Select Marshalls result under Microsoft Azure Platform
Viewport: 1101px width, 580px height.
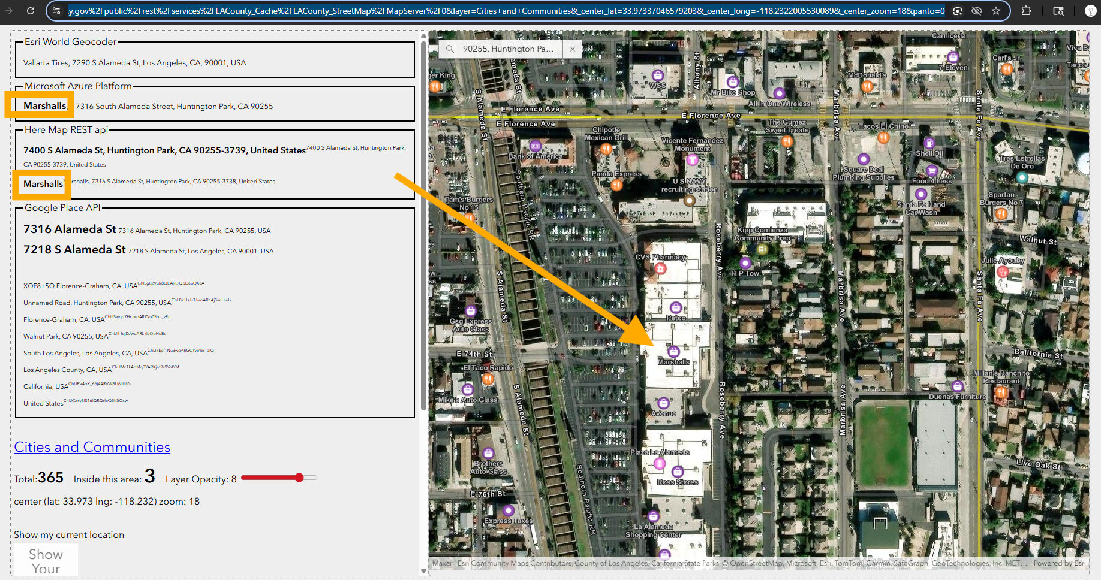[x=45, y=106]
